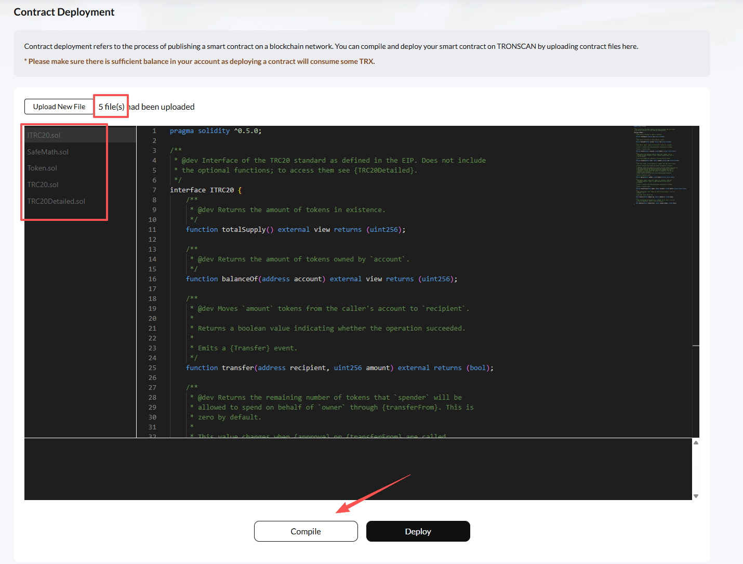Select TRC20.sol in the file list
This screenshot has width=743, height=564.
43,185
